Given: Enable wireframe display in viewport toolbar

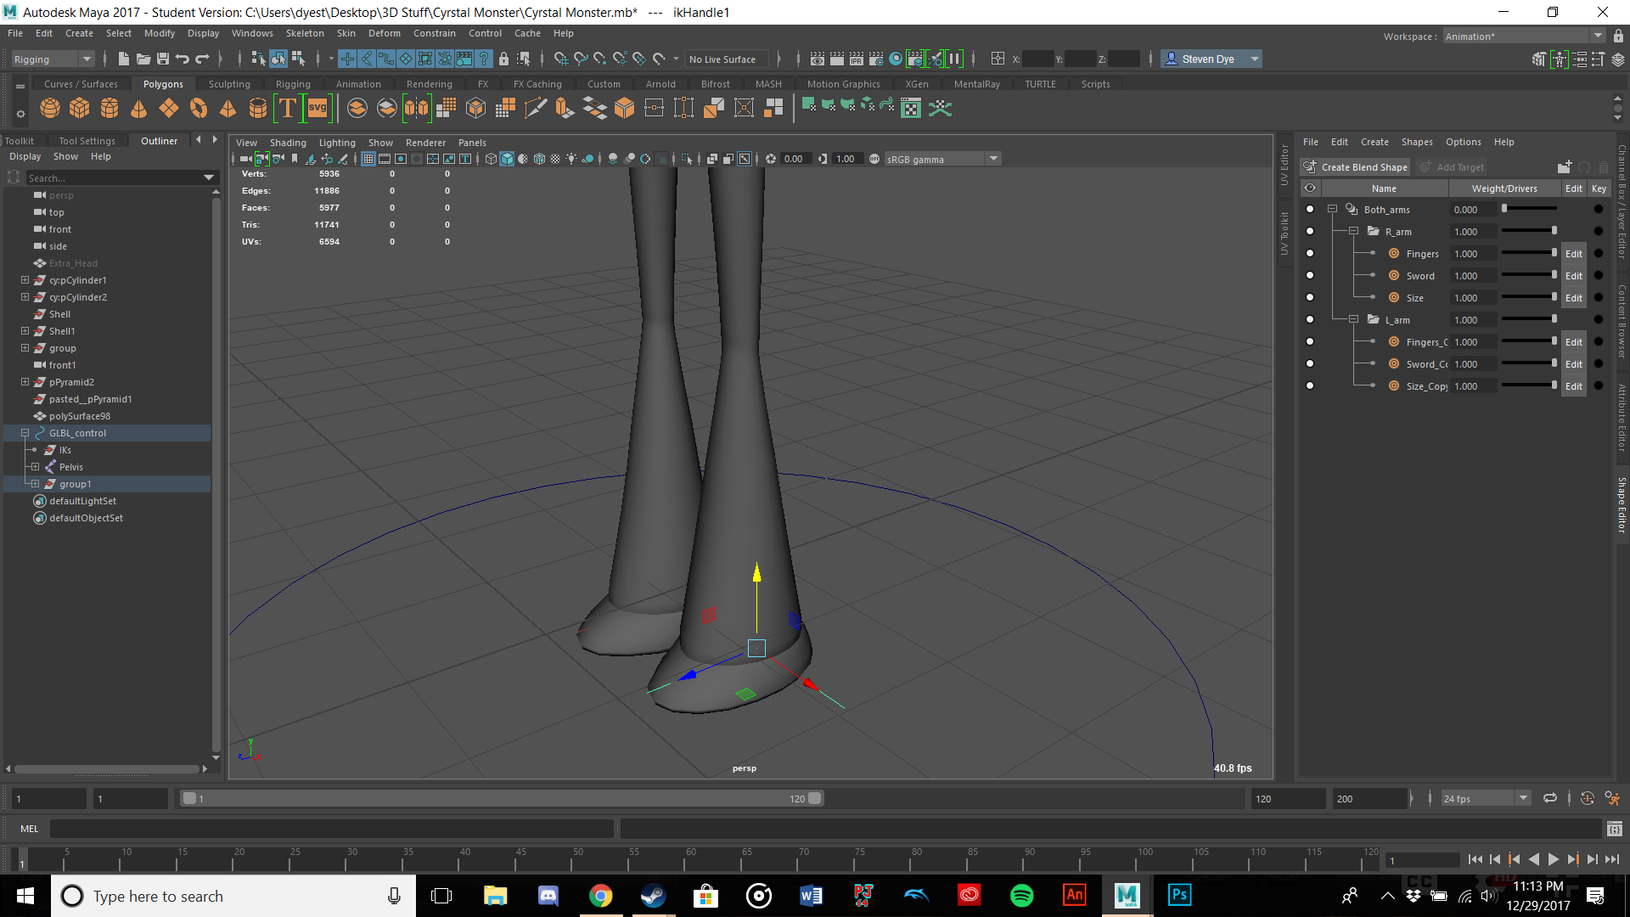Looking at the screenshot, I should click(x=491, y=158).
